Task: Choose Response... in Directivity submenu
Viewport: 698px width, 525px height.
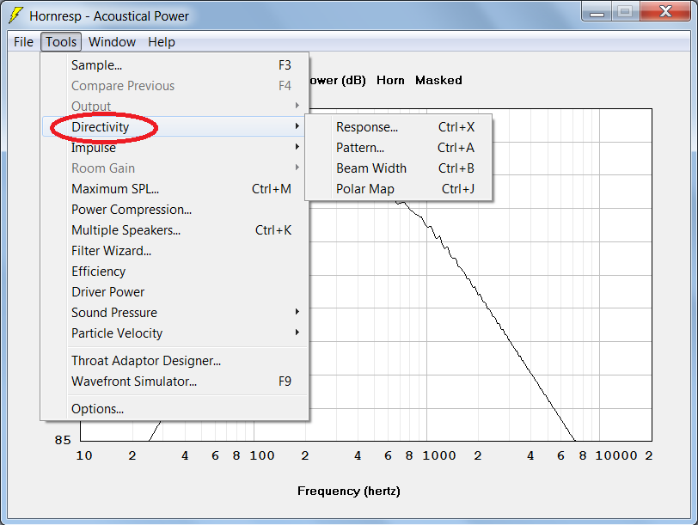Action: [x=398, y=127]
